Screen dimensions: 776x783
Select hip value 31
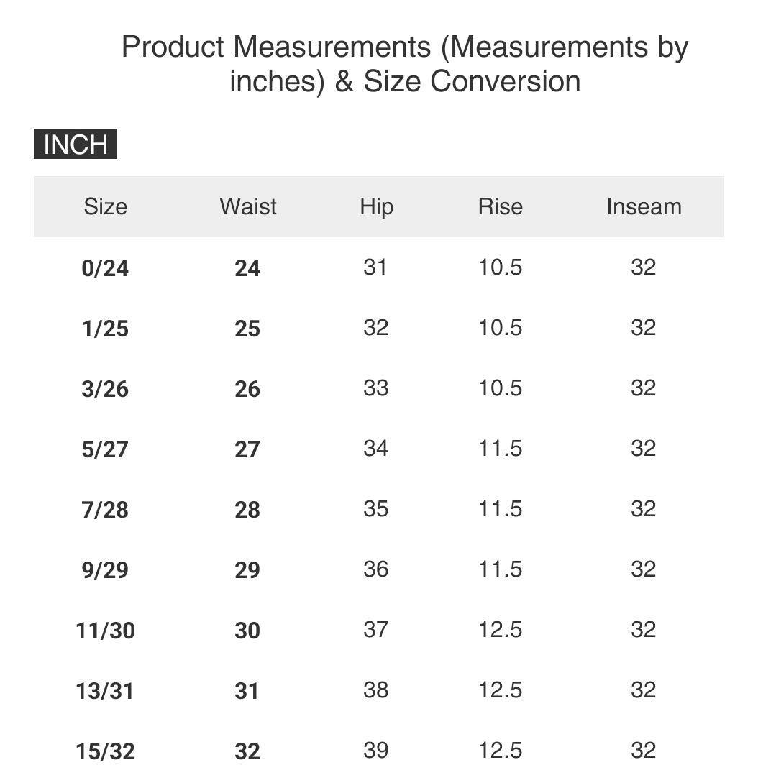[375, 267]
